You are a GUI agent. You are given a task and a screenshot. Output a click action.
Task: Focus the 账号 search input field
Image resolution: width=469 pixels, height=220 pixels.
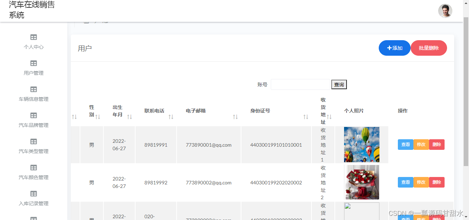(301, 85)
